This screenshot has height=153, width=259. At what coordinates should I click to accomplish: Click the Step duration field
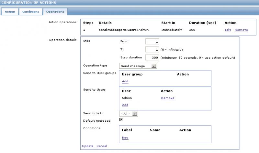point(152,58)
